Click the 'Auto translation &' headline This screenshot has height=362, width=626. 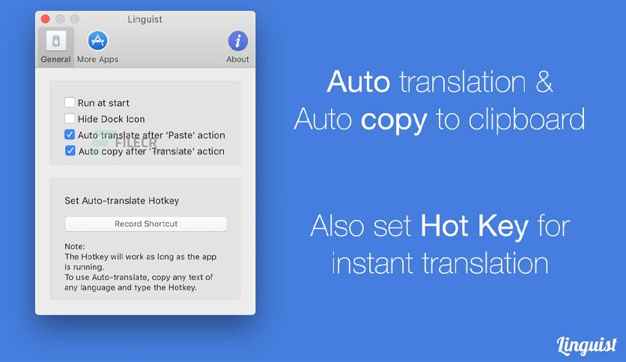point(440,82)
